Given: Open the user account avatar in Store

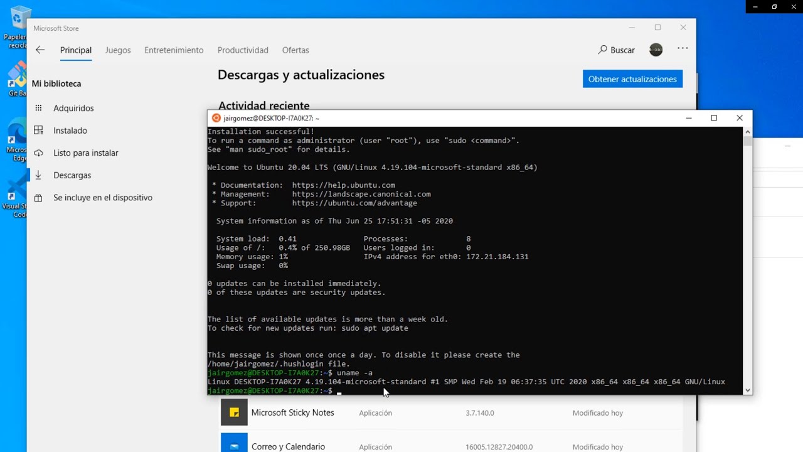Looking at the screenshot, I should tap(656, 50).
